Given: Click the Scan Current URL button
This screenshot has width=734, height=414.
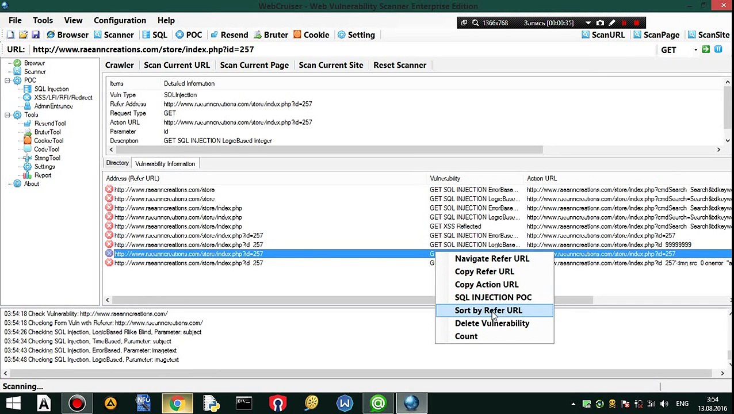Looking at the screenshot, I should [x=177, y=66].
